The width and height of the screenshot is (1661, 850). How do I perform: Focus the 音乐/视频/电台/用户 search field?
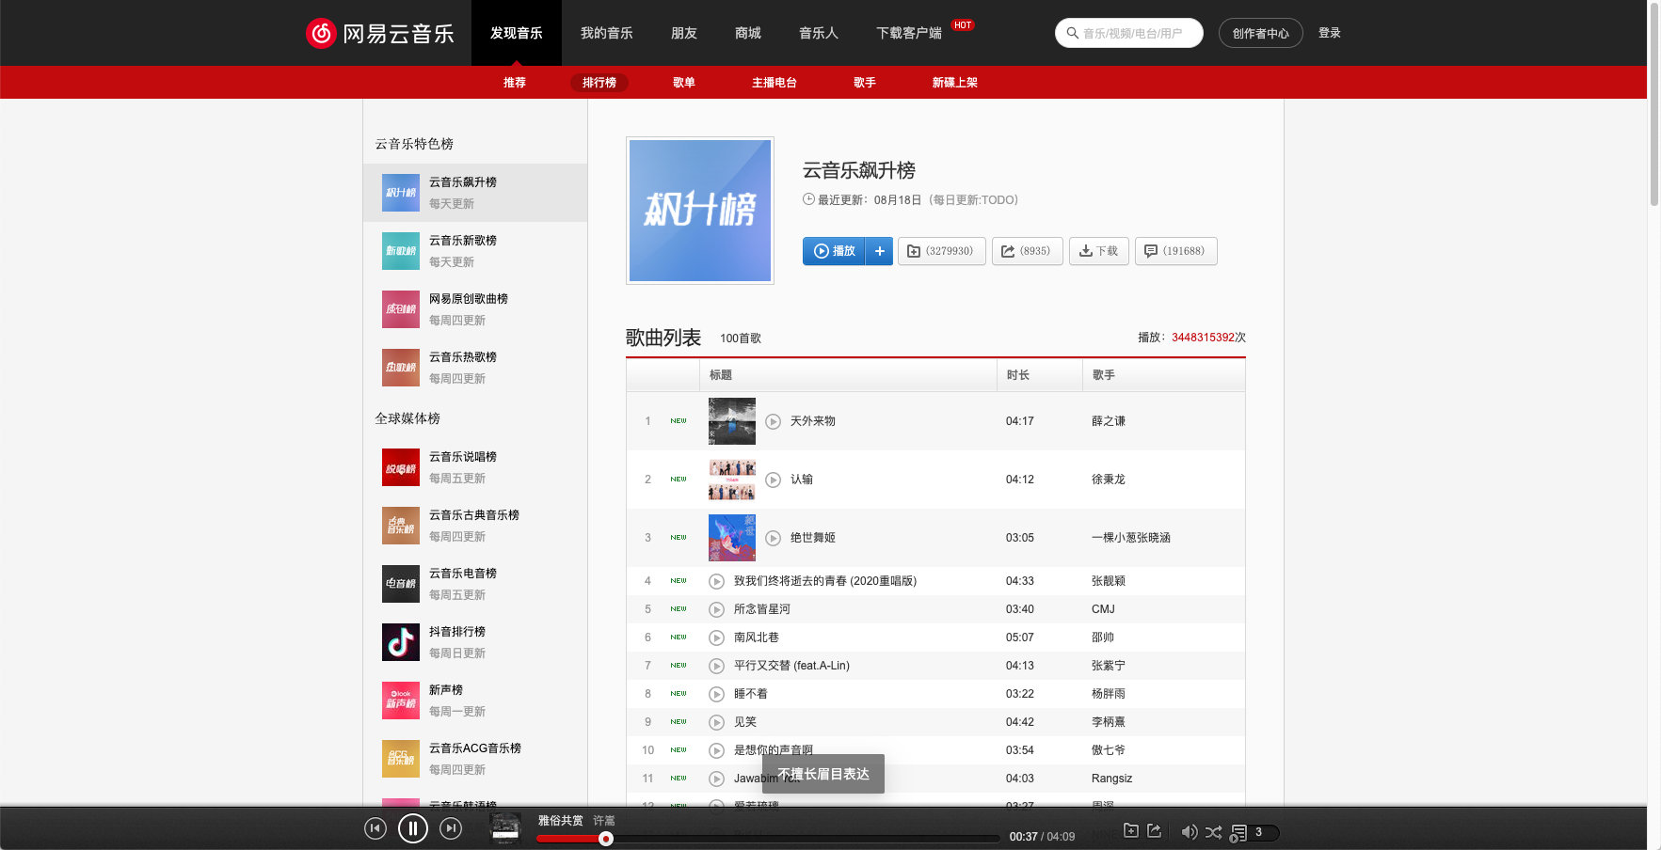(1130, 33)
